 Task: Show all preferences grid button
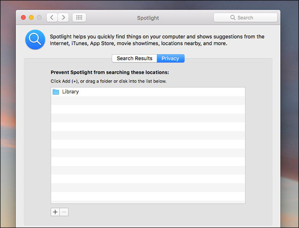coord(79,17)
